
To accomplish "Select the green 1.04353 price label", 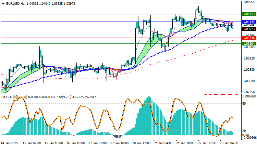I will (x=249, y=14).
